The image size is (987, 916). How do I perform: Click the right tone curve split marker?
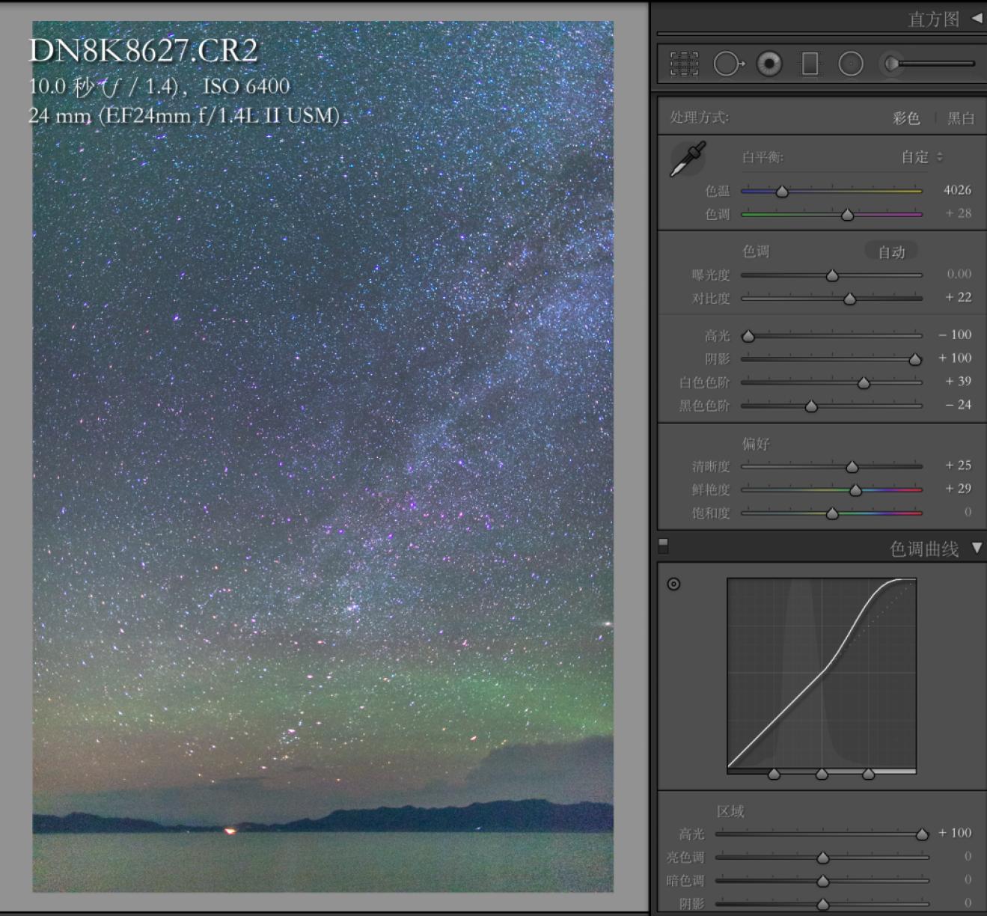(x=868, y=774)
